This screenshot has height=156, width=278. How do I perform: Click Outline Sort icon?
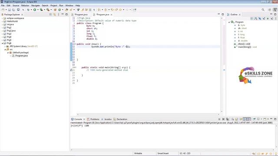pos(256,19)
